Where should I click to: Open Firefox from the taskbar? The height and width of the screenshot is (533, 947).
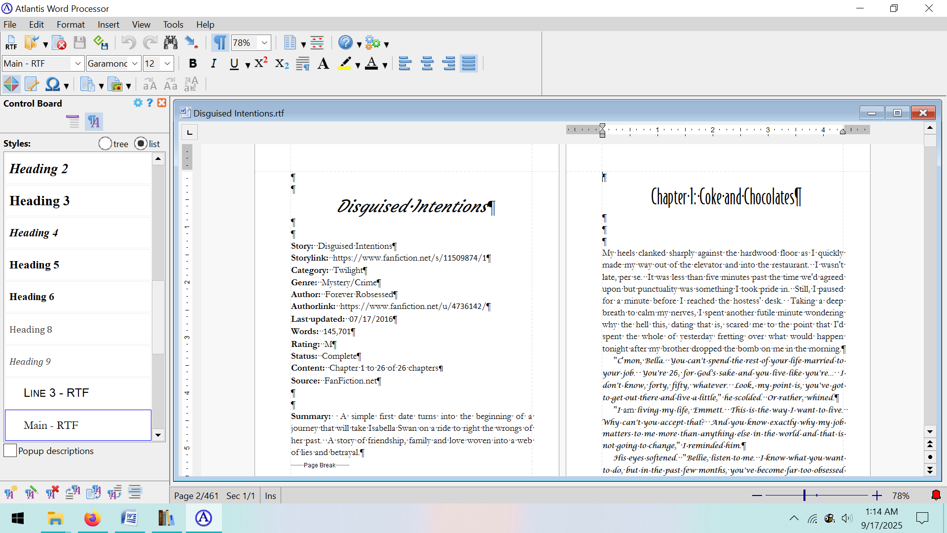coord(92,518)
